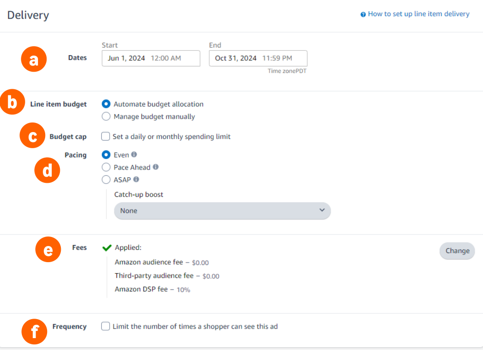
Task: Click the Time zone PDT text
Action: click(x=287, y=71)
